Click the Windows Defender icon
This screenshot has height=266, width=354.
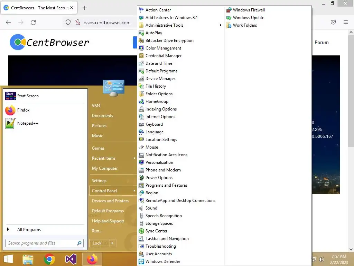(x=141, y=261)
